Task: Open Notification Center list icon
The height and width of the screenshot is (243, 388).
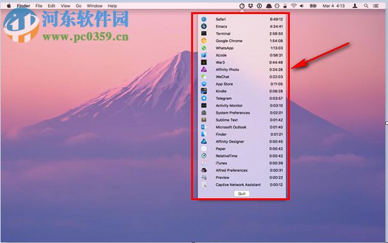Action: 376,6
